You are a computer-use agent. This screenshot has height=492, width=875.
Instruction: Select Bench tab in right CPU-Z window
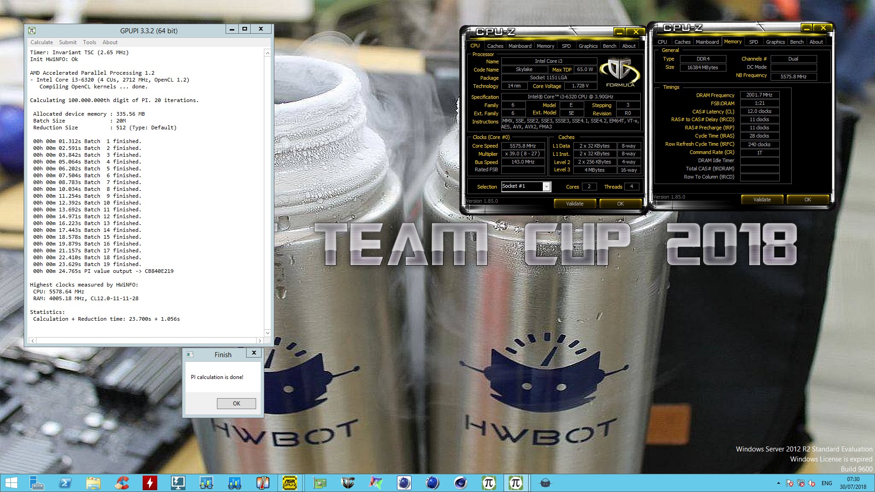coord(797,42)
